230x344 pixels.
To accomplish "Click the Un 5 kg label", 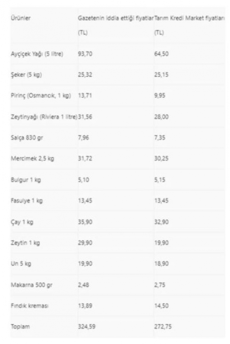I will click(x=21, y=264).
